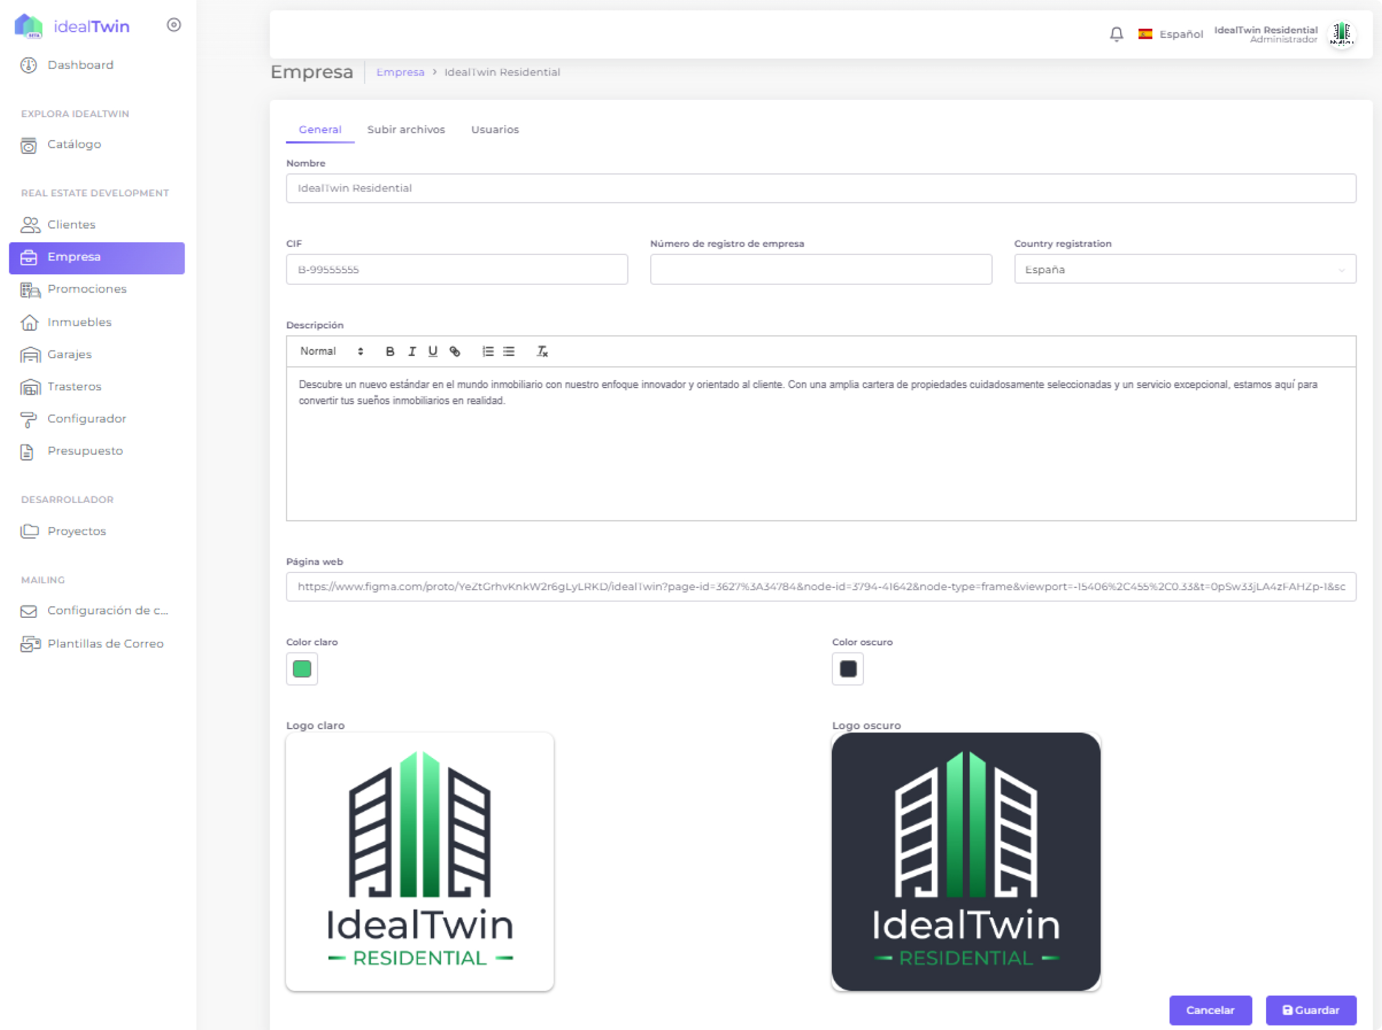Click the Número de registro de empresa field
Viewport: 1382px width, 1030px height.
tap(820, 269)
